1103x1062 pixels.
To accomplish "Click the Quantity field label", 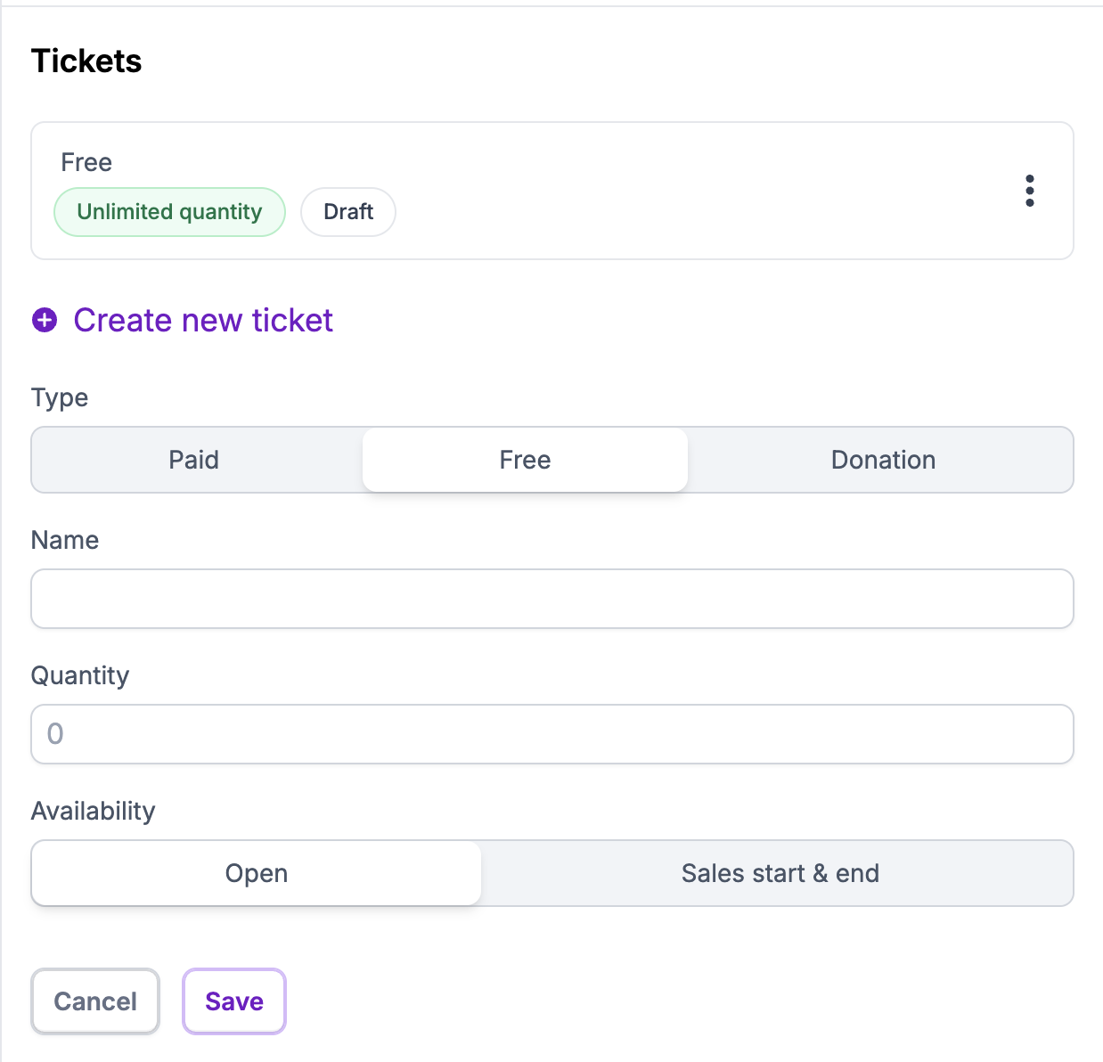I will (80, 675).
